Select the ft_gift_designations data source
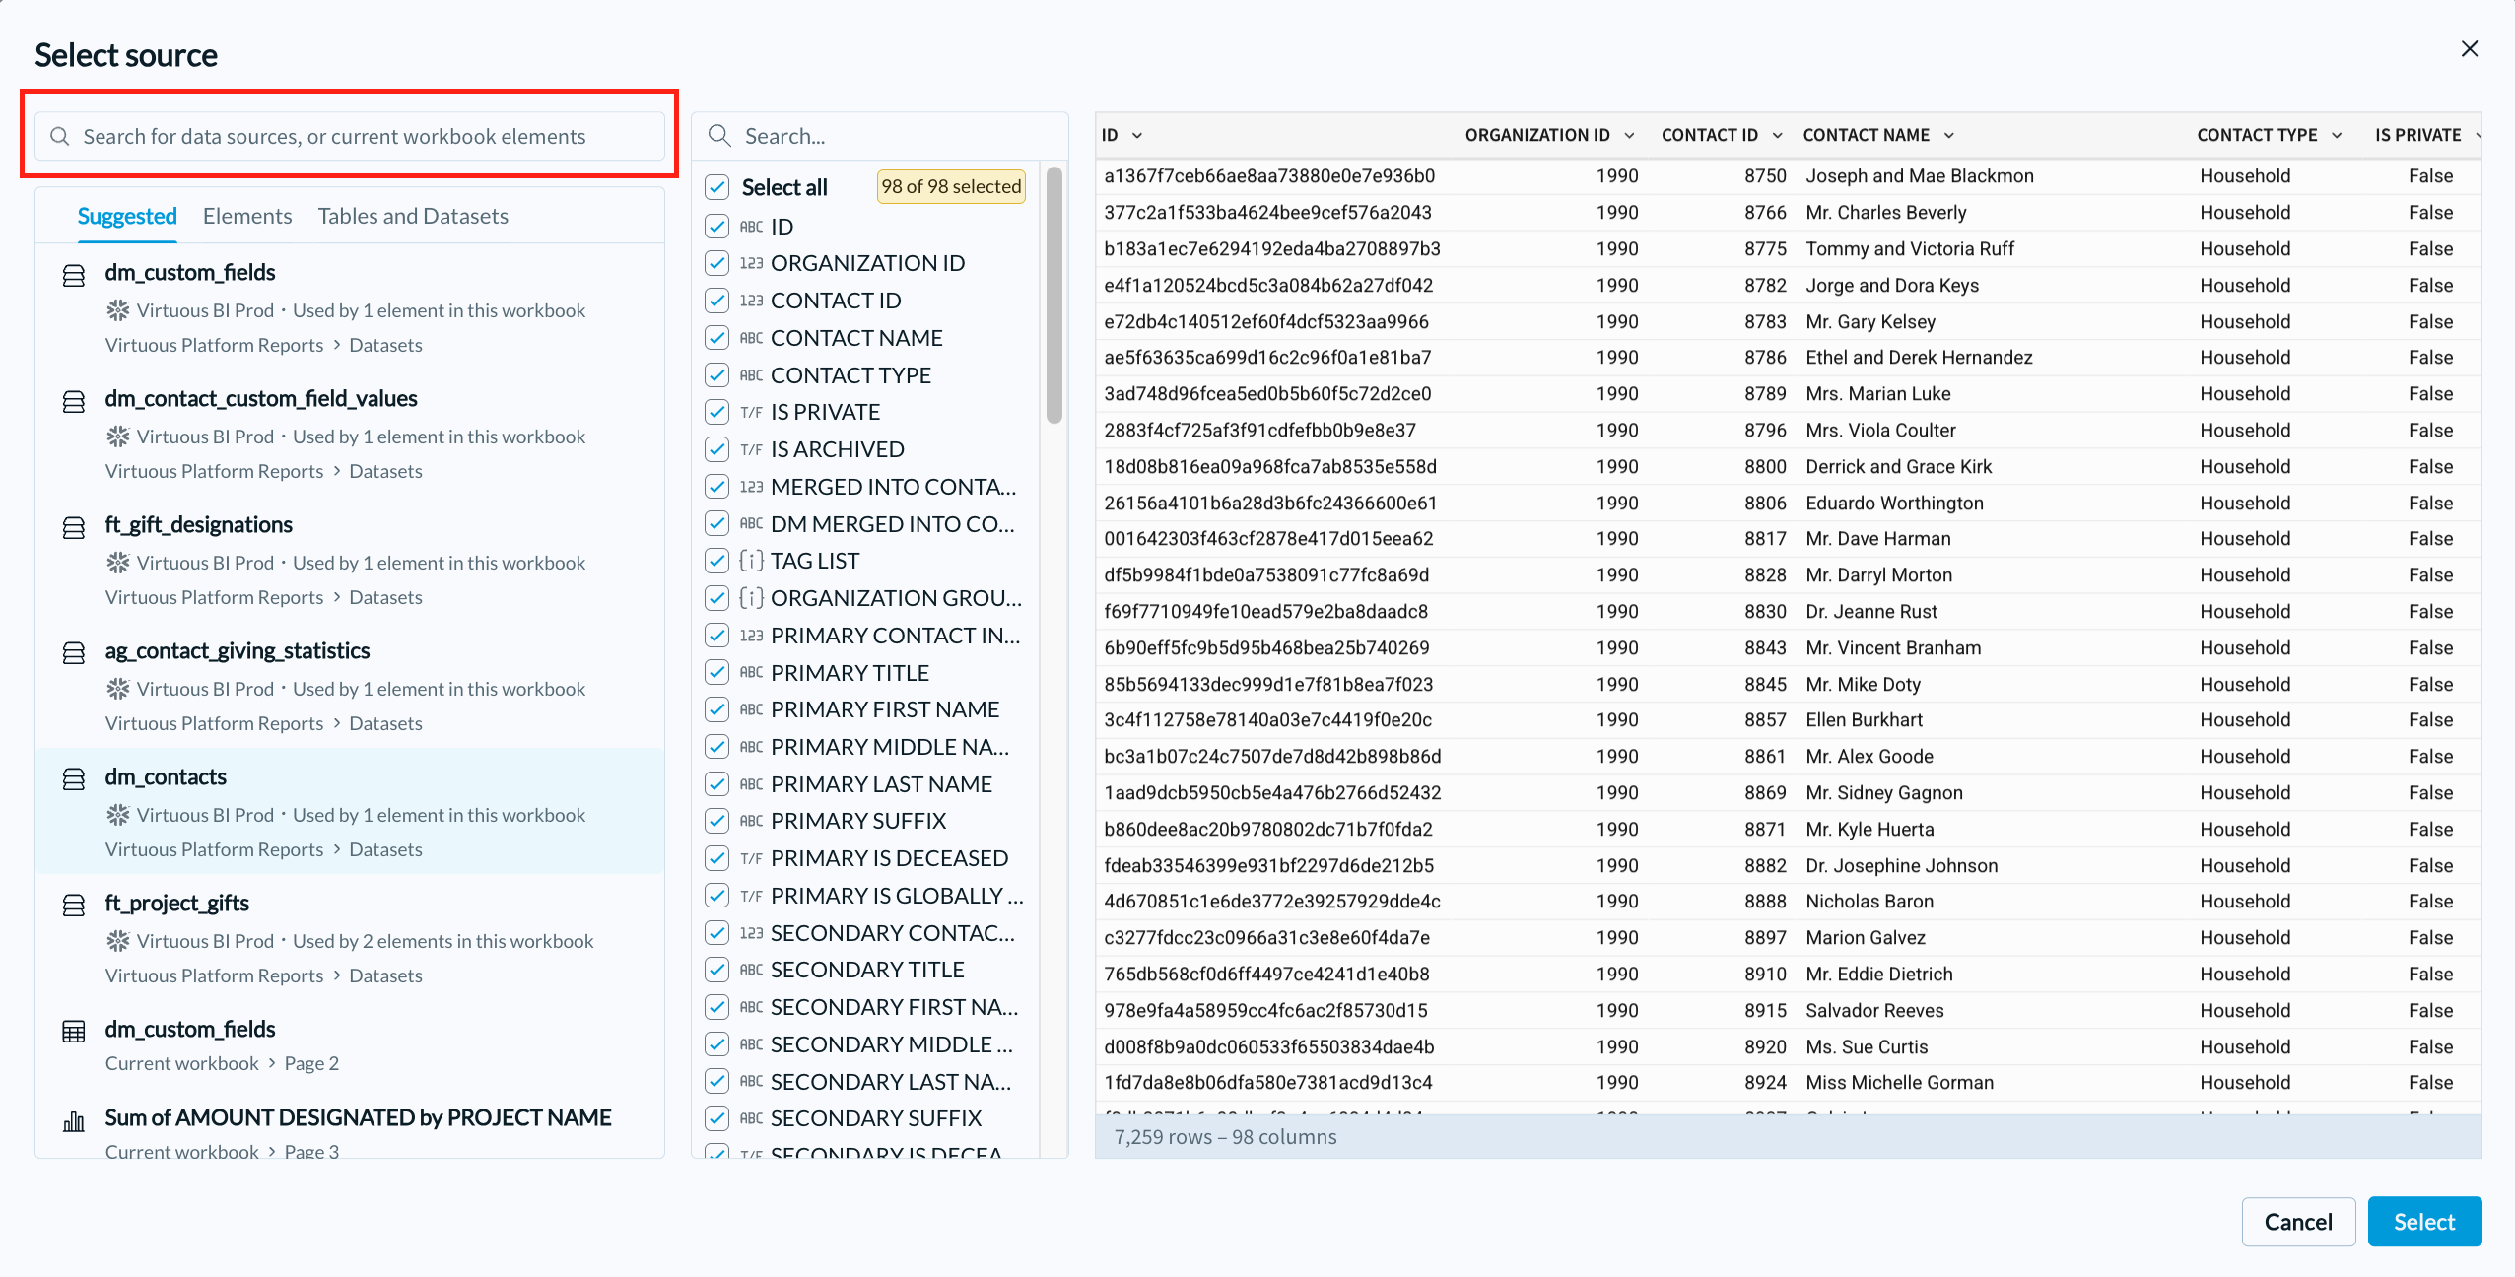Image resolution: width=2515 pixels, height=1277 pixels. coord(350,559)
